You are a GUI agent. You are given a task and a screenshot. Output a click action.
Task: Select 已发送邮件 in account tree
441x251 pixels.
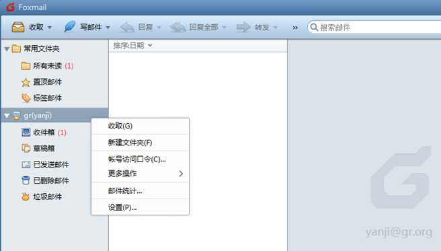pyautogui.click(x=51, y=164)
